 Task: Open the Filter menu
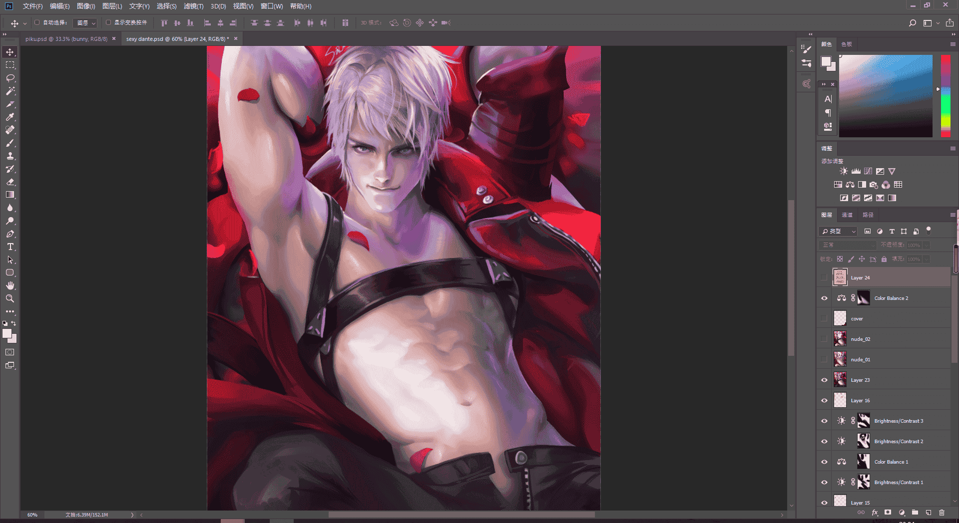(193, 6)
